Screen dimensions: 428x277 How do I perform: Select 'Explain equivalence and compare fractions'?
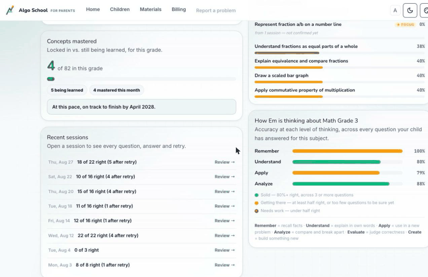pyautogui.click(x=301, y=61)
